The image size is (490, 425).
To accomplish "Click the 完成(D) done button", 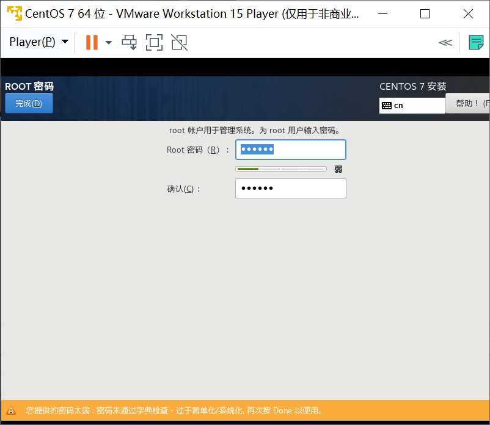I will pyautogui.click(x=29, y=103).
